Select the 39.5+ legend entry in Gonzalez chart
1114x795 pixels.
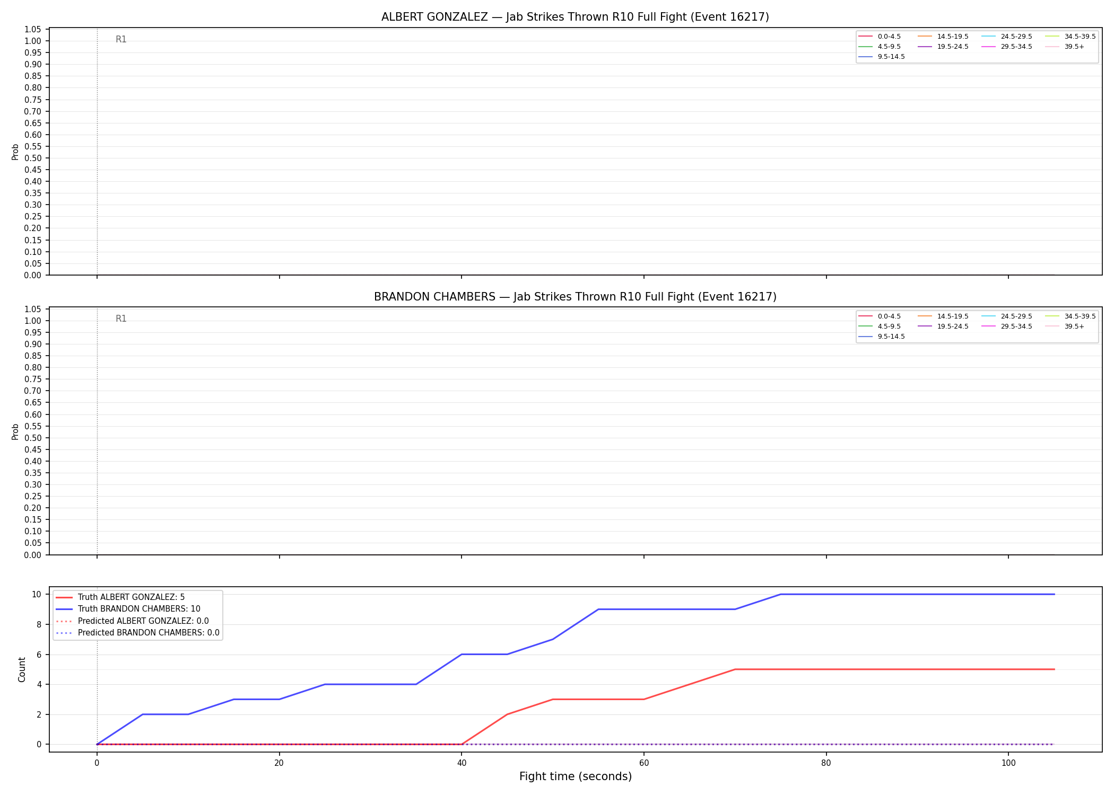[x=1064, y=47]
